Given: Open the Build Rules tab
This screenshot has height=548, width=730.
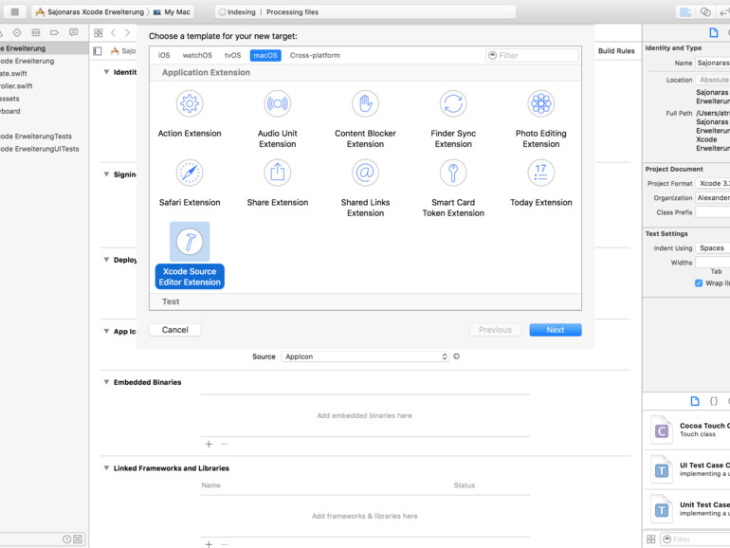Looking at the screenshot, I should [x=616, y=51].
